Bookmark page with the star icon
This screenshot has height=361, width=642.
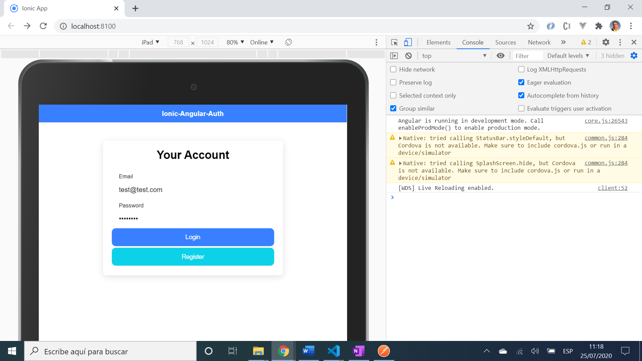(x=530, y=26)
